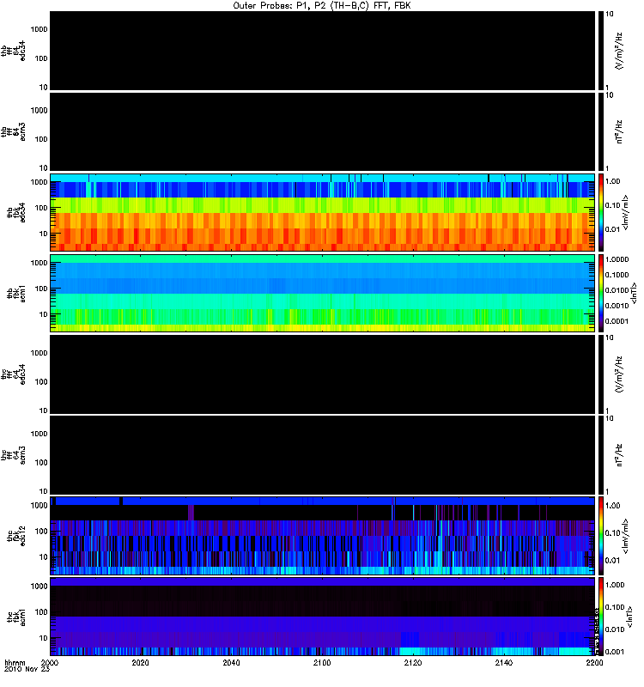Click the 'hhmm' axis unit label
This screenshot has width=644, height=687.
pos(15,662)
